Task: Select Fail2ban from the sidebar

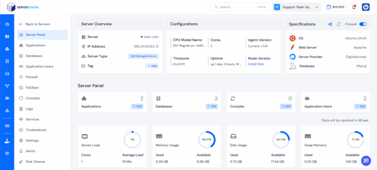Action: pos(32,87)
